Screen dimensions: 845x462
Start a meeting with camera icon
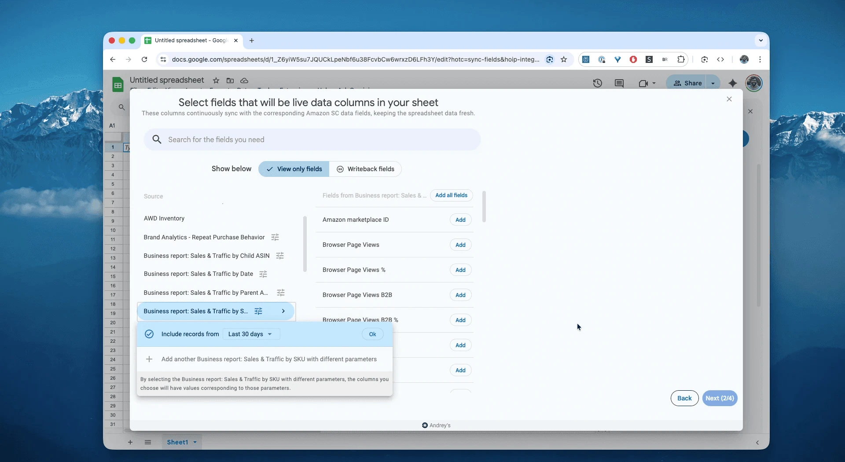pos(643,83)
